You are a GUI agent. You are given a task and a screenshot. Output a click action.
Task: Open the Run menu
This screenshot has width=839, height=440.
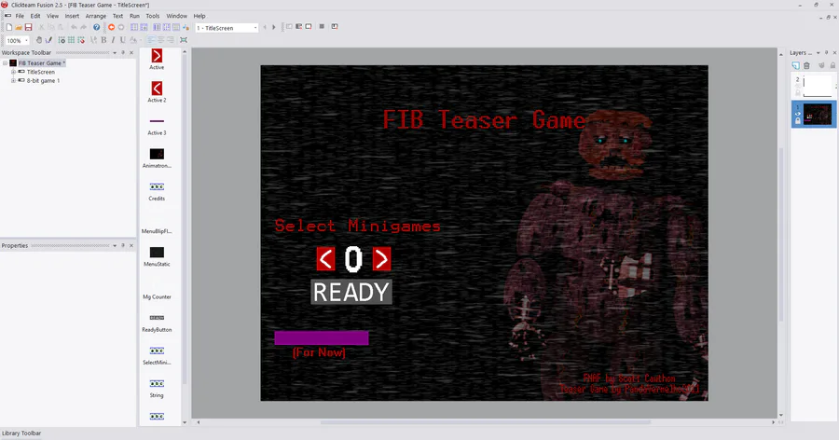134,16
